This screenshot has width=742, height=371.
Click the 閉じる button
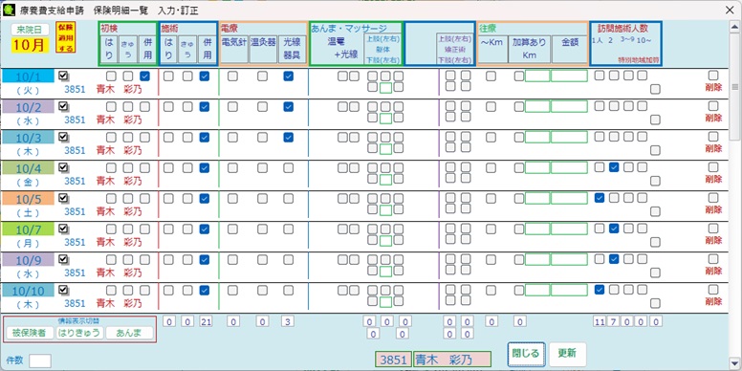pyautogui.click(x=526, y=355)
